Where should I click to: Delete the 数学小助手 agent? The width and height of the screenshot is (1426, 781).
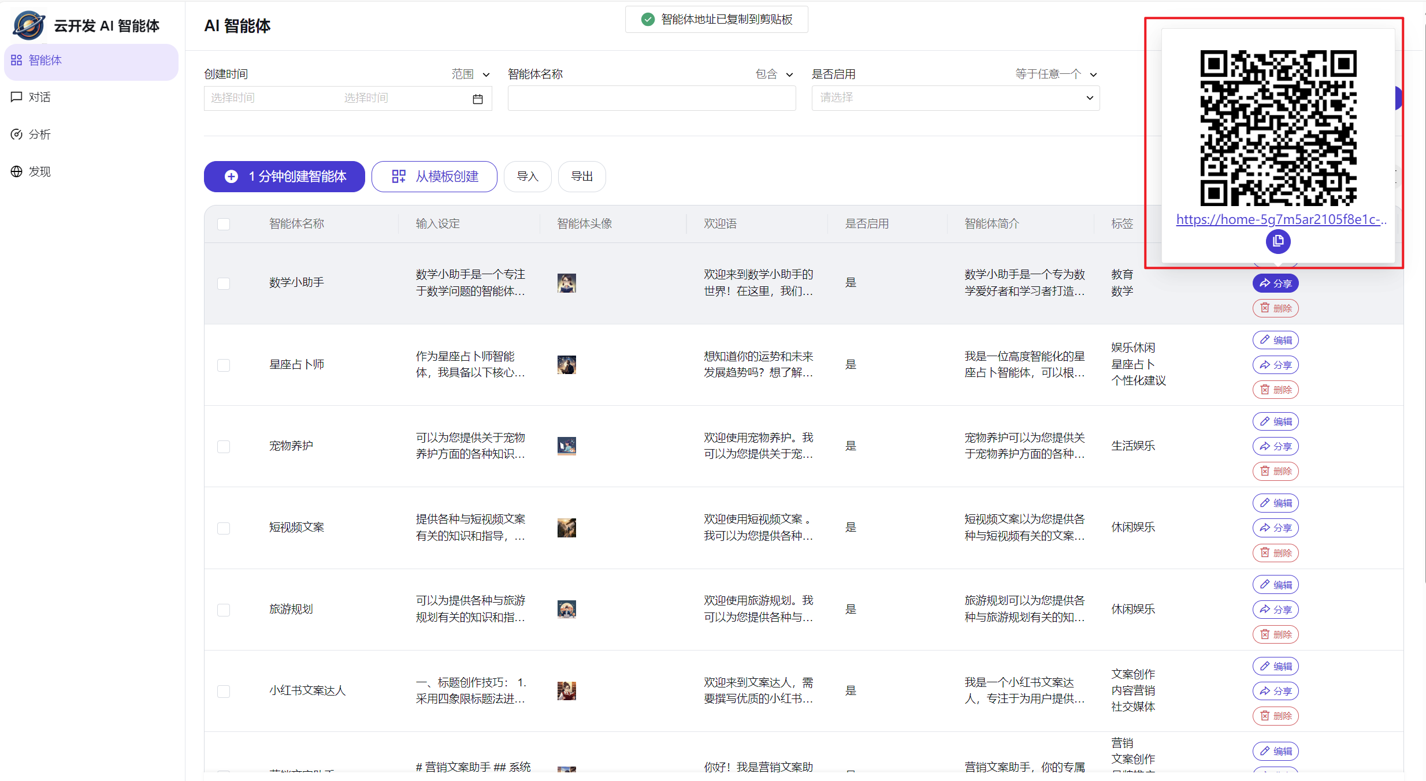[1275, 308]
